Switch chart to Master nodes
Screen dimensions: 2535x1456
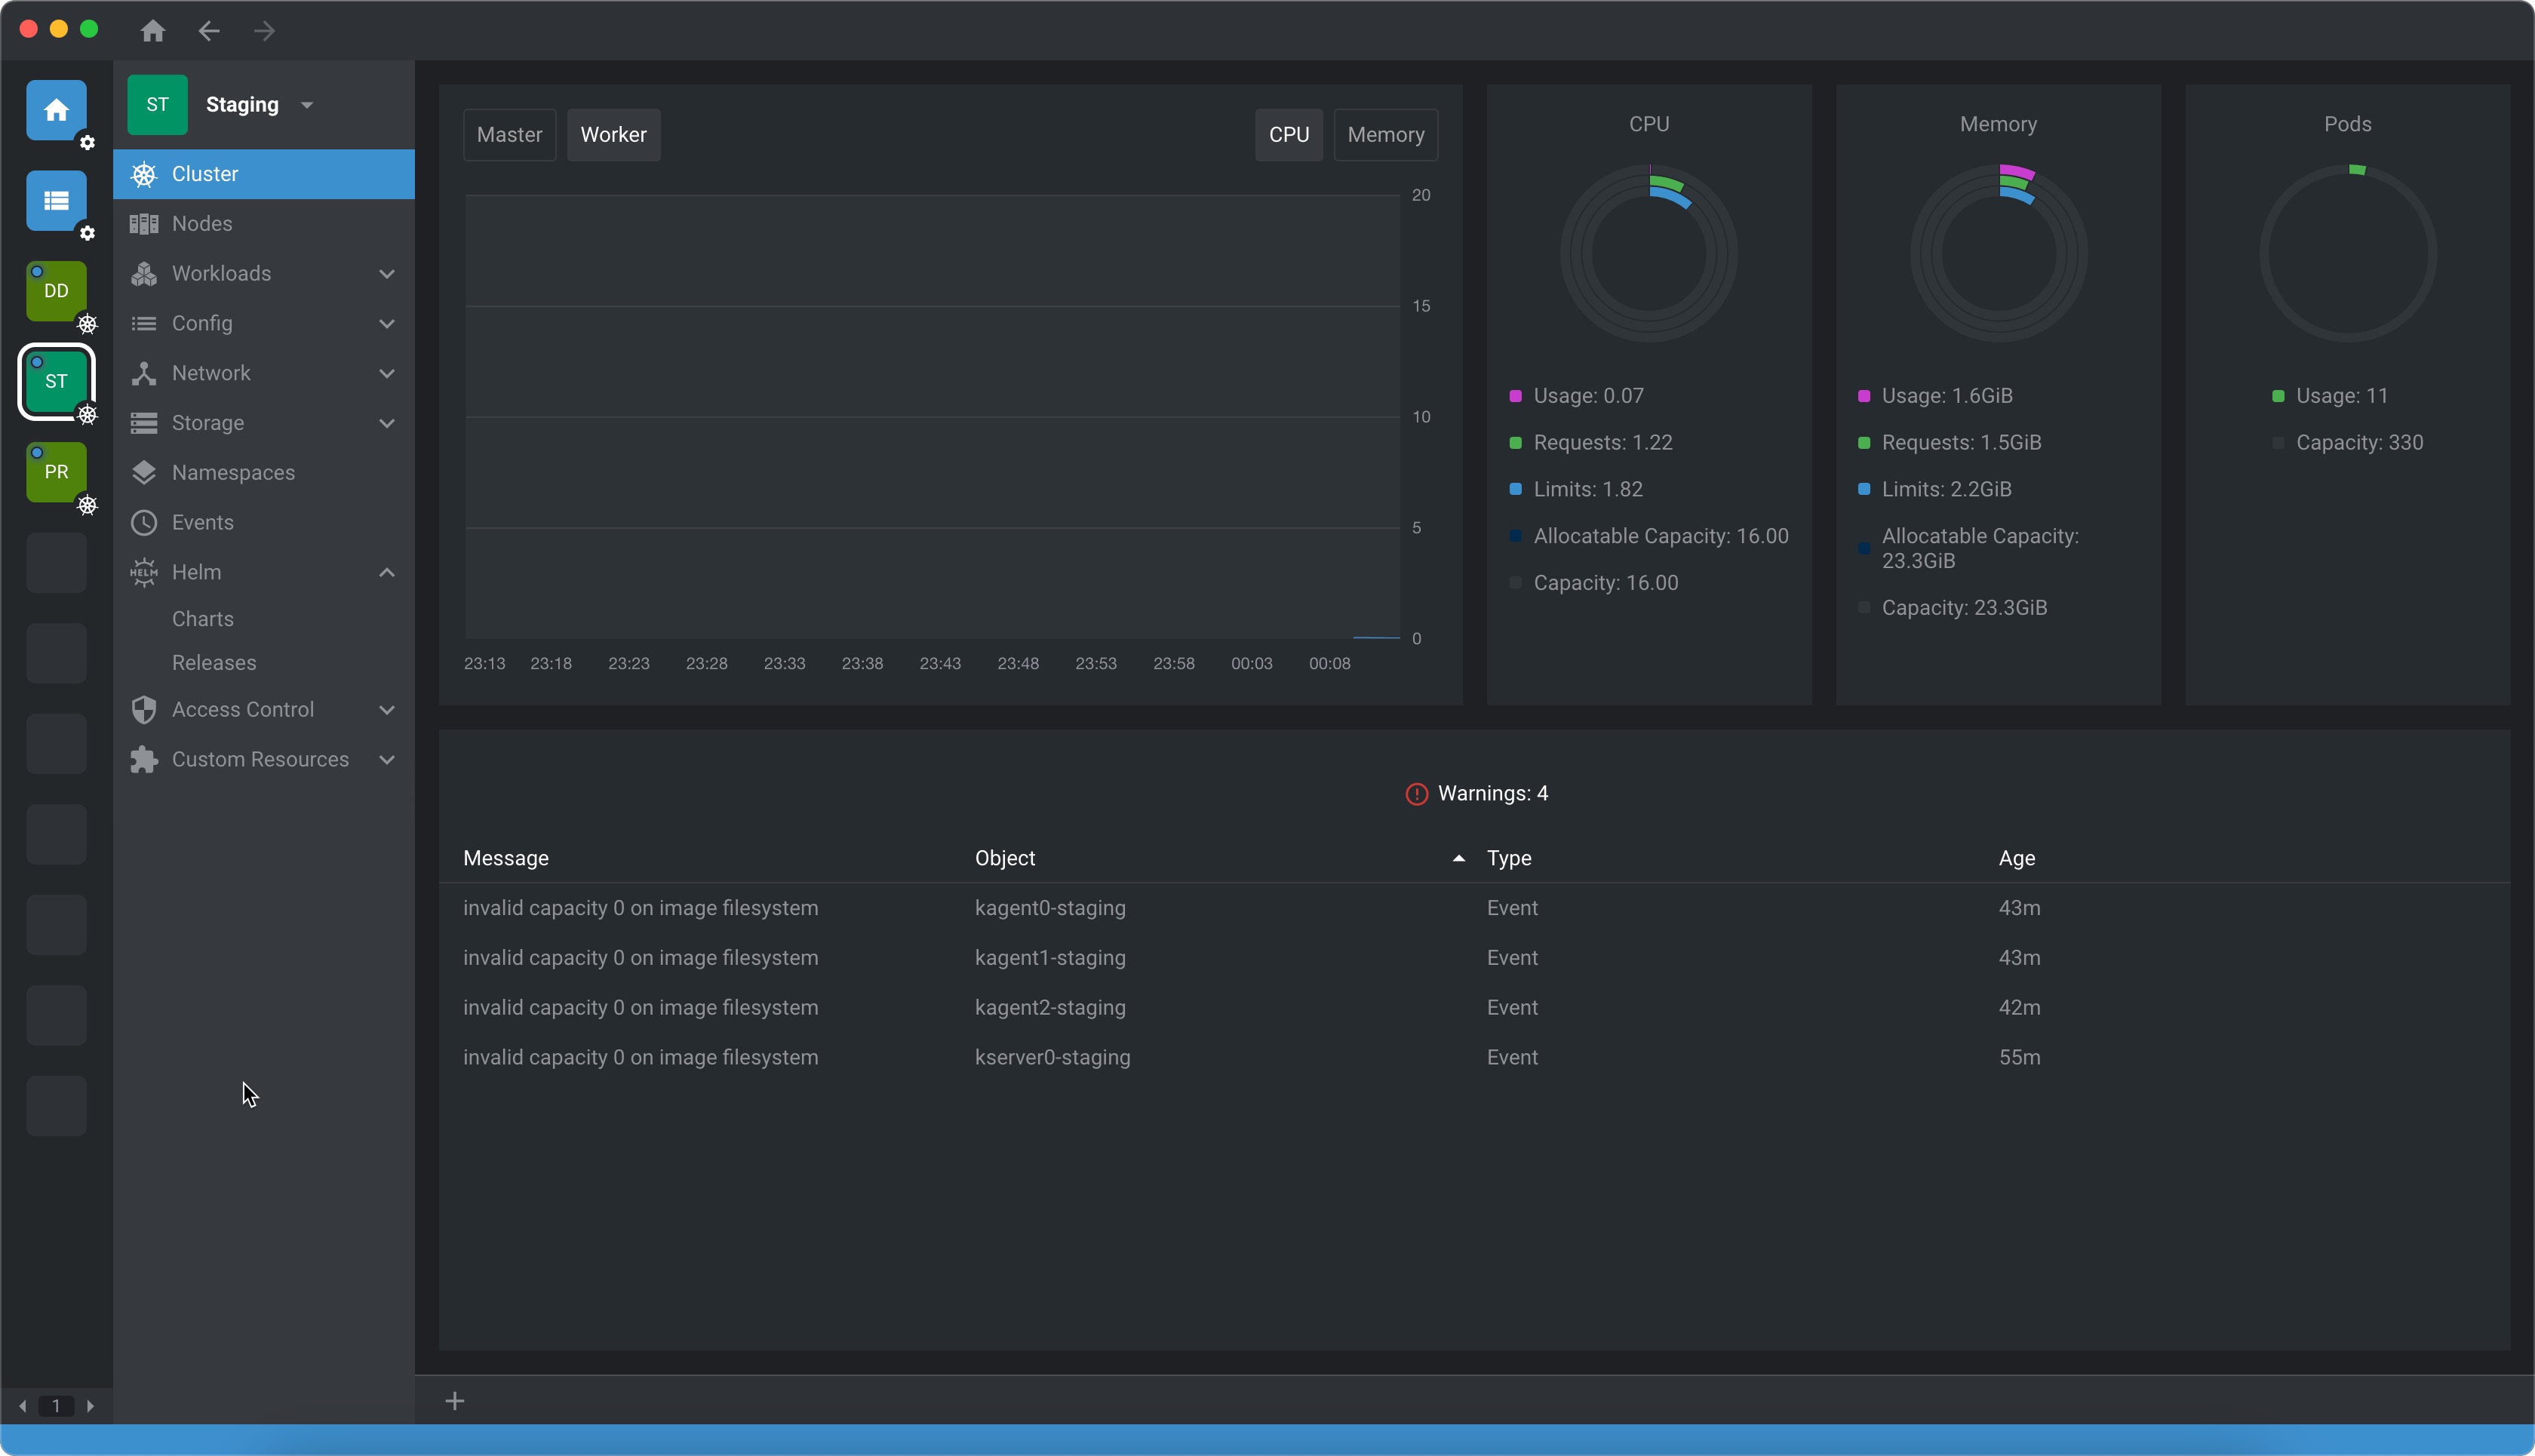(x=509, y=135)
